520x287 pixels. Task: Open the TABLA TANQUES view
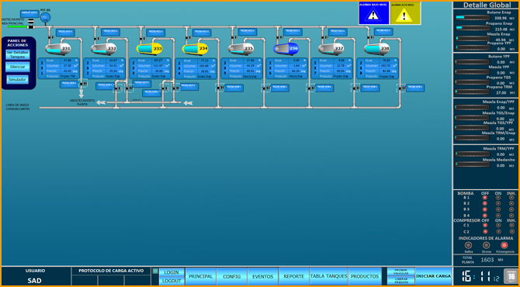point(328,276)
